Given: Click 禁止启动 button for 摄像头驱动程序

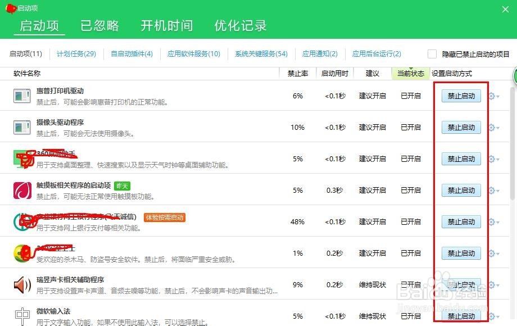Looking at the screenshot, I should tap(461, 127).
